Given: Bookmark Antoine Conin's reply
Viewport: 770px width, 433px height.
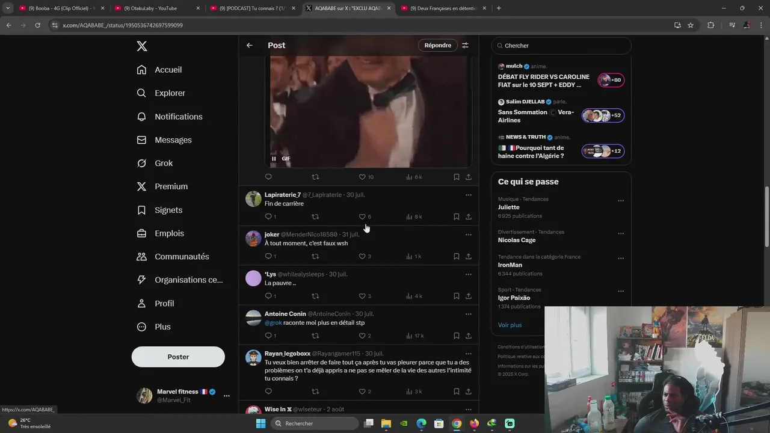Looking at the screenshot, I should pyautogui.click(x=456, y=336).
